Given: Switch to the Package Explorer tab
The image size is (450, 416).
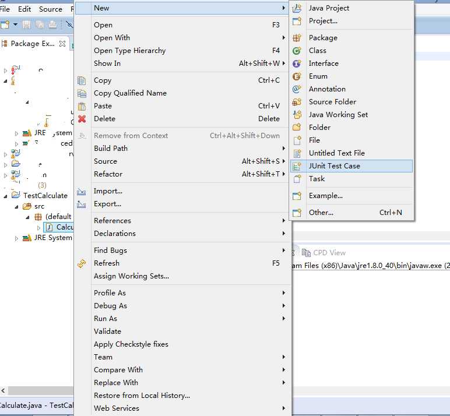Looking at the screenshot, I should pyautogui.click(x=33, y=44).
